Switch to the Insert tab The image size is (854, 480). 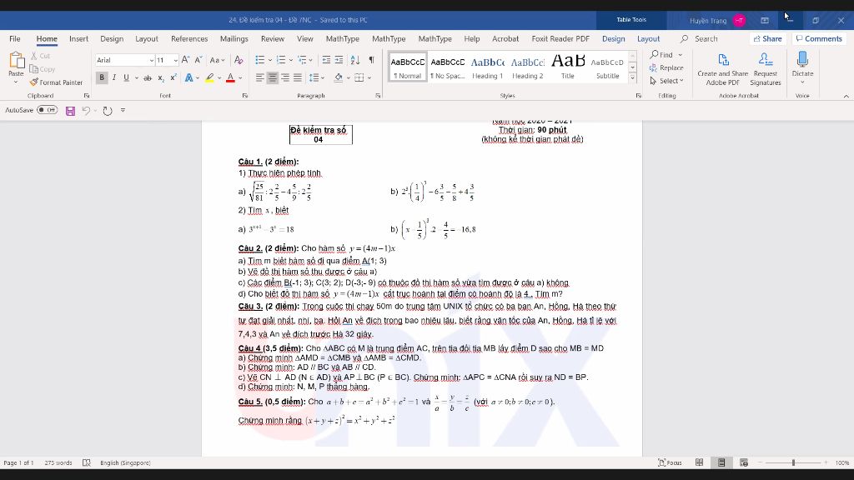[78, 38]
